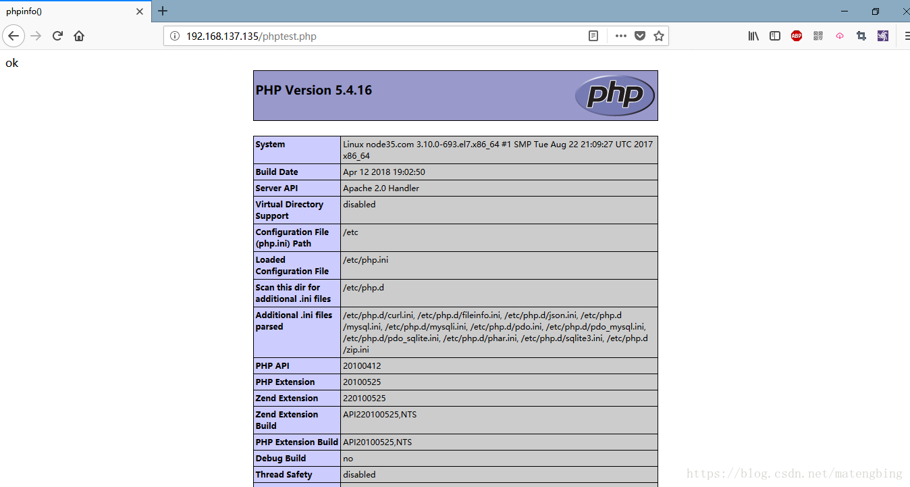Reload the current page
Viewport: 910px width, 487px height.
point(57,36)
